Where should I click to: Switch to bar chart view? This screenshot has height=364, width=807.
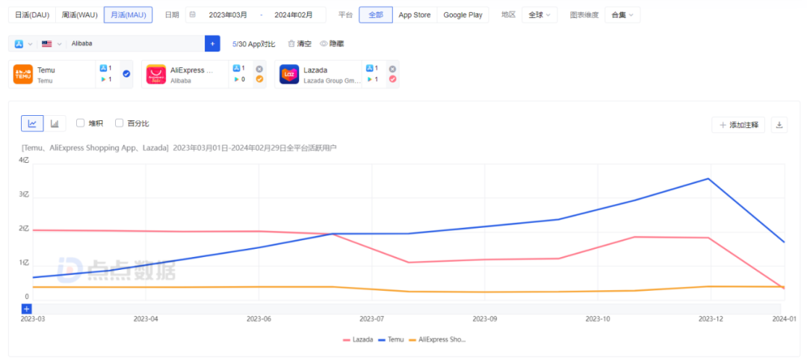(x=55, y=123)
